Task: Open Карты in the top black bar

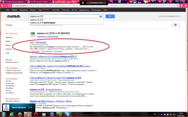Action: (33, 10)
